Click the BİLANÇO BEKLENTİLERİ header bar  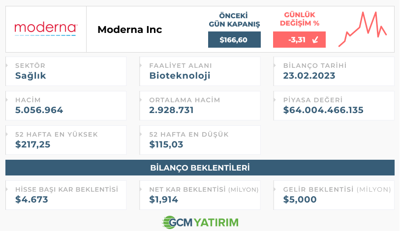pyautogui.click(x=200, y=168)
